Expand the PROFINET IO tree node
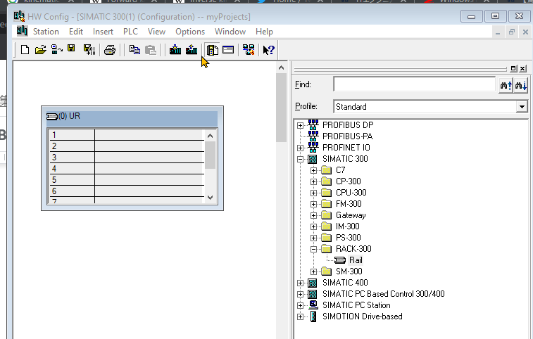 [x=300, y=148]
